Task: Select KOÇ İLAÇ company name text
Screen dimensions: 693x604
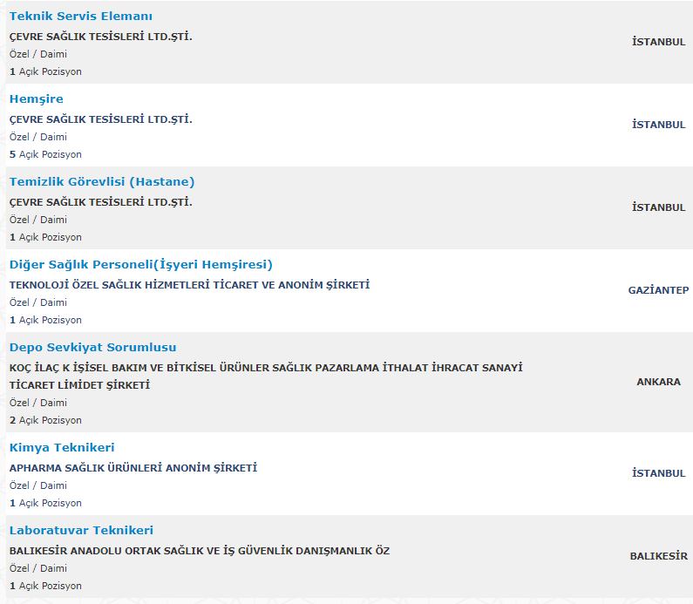Action: [266, 377]
